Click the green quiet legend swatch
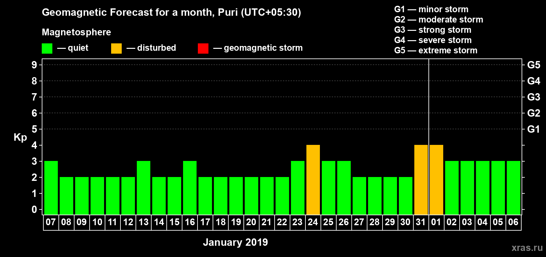The image size is (546, 257). [47, 49]
